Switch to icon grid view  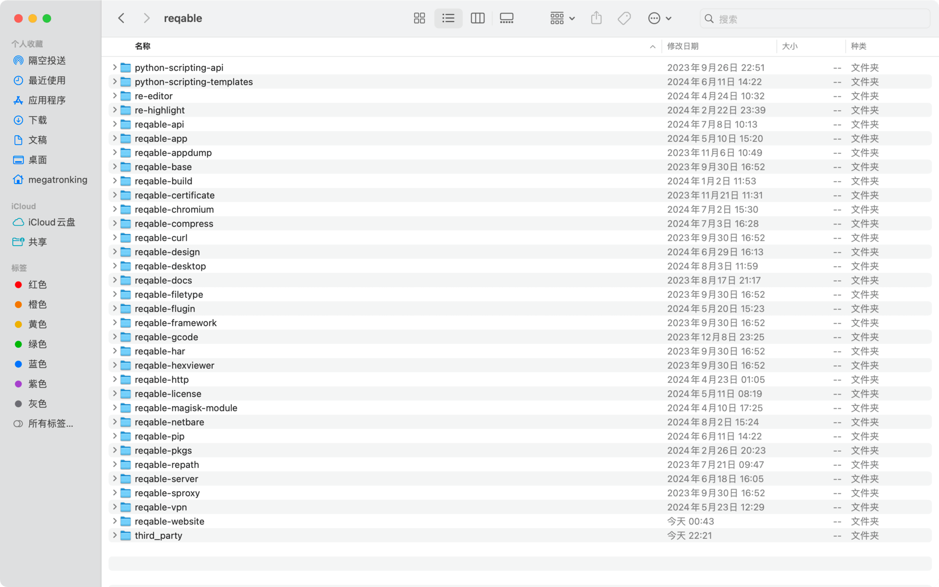click(419, 19)
